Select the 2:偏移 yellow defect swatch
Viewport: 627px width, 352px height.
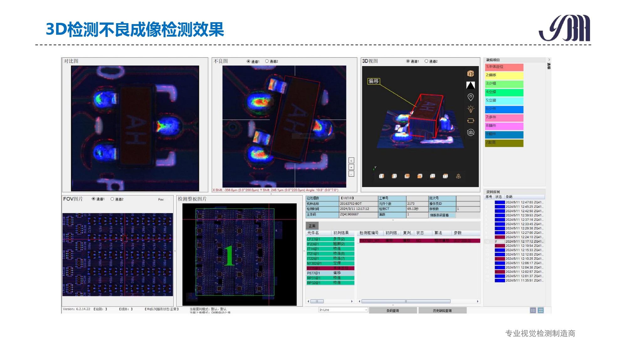click(504, 75)
